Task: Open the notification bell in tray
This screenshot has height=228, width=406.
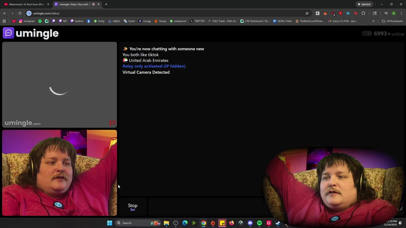Action: click(x=401, y=223)
